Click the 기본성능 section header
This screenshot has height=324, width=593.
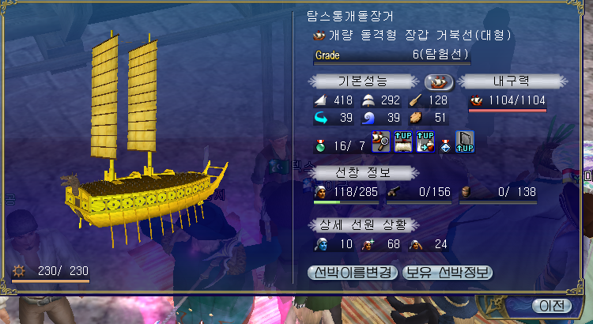(x=363, y=81)
